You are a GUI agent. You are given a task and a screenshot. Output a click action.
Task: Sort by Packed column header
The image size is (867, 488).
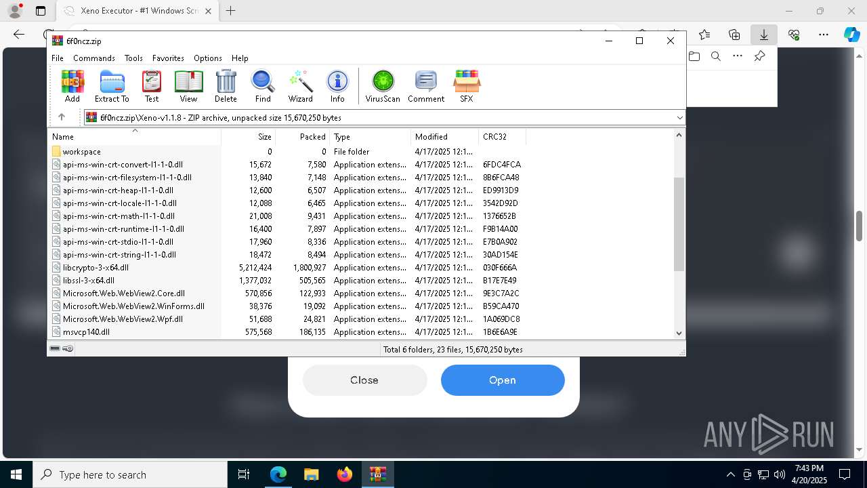coord(303,136)
